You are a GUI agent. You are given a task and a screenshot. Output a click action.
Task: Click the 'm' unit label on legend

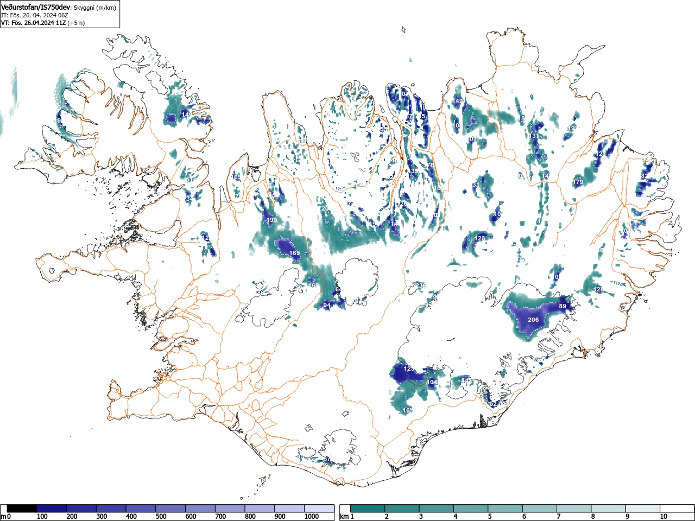click(3, 517)
